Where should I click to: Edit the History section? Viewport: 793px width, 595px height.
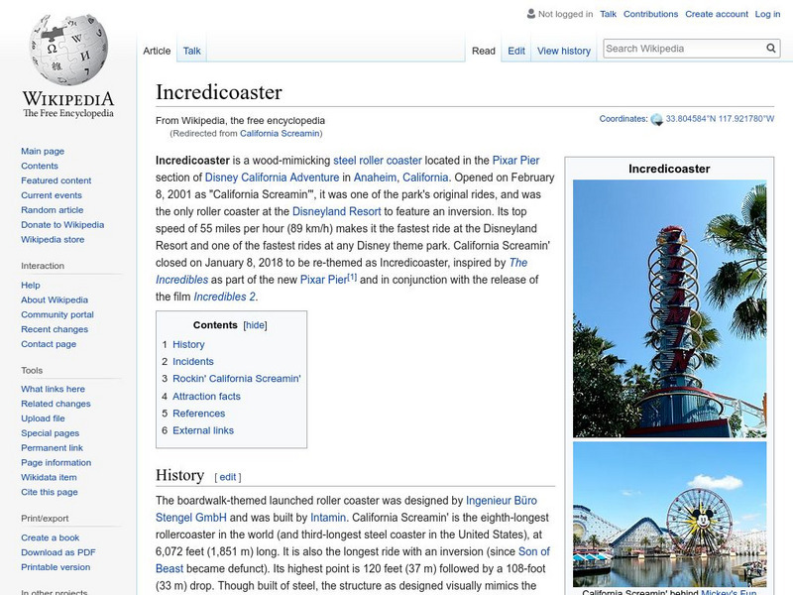[x=228, y=477]
